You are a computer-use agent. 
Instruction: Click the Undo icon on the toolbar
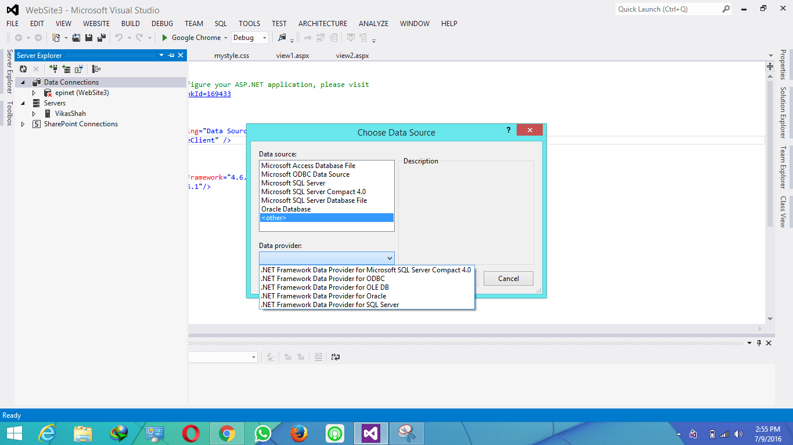pos(119,37)
